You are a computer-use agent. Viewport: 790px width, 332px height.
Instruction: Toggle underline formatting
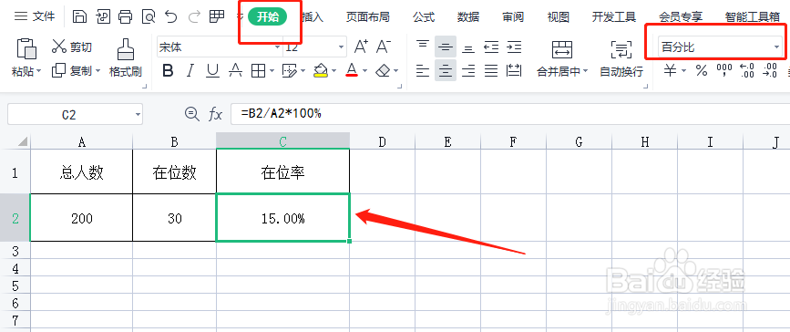212,70
